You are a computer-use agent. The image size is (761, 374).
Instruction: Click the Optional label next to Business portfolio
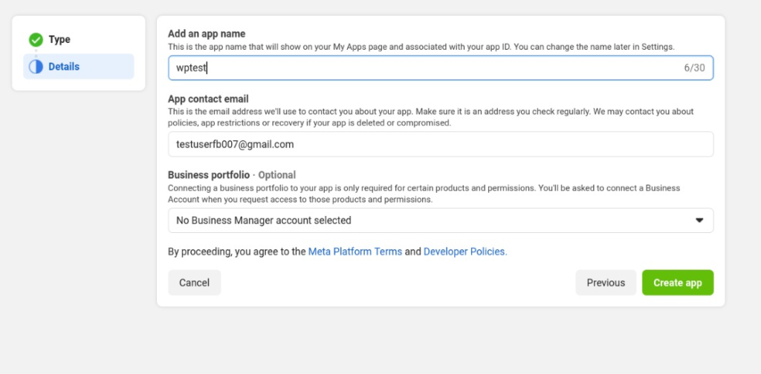[276, 175]
